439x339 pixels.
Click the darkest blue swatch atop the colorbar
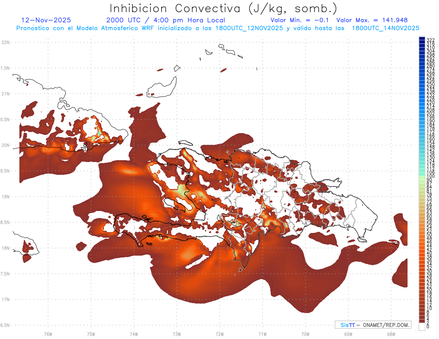(x=422, y=38)
